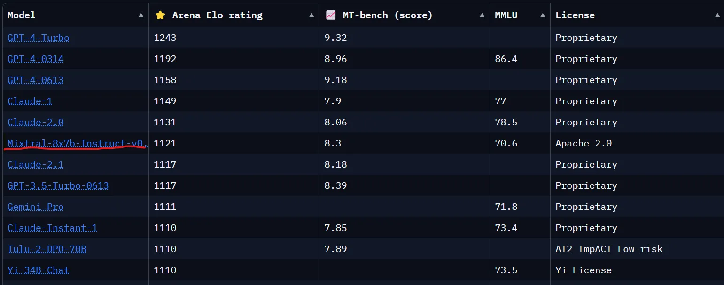Select the MT-bench score 7.9
Screen dimensions: 724x285
point(333,101)
